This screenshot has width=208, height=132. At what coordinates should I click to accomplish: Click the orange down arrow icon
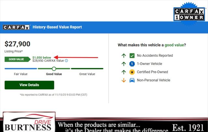(x=123, y=80)
